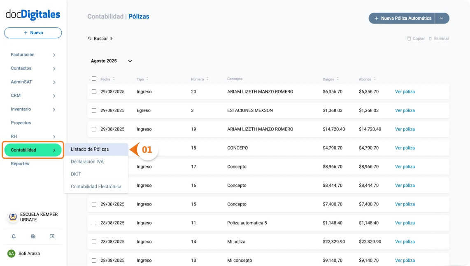
Task: Select Declaración IVA from Contabilidad menu
Action: tap(87, 162)
